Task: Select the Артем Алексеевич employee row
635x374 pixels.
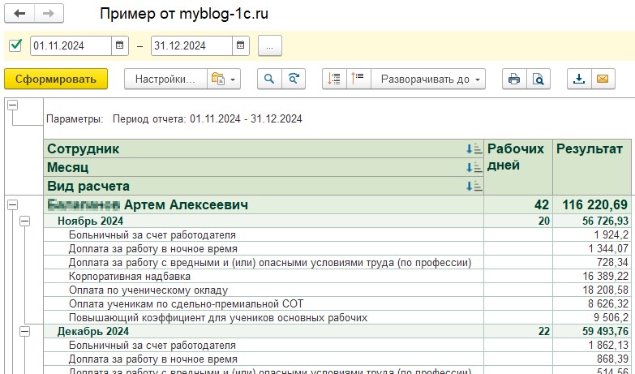Action: pyautogui.click(x=264, y=204)
